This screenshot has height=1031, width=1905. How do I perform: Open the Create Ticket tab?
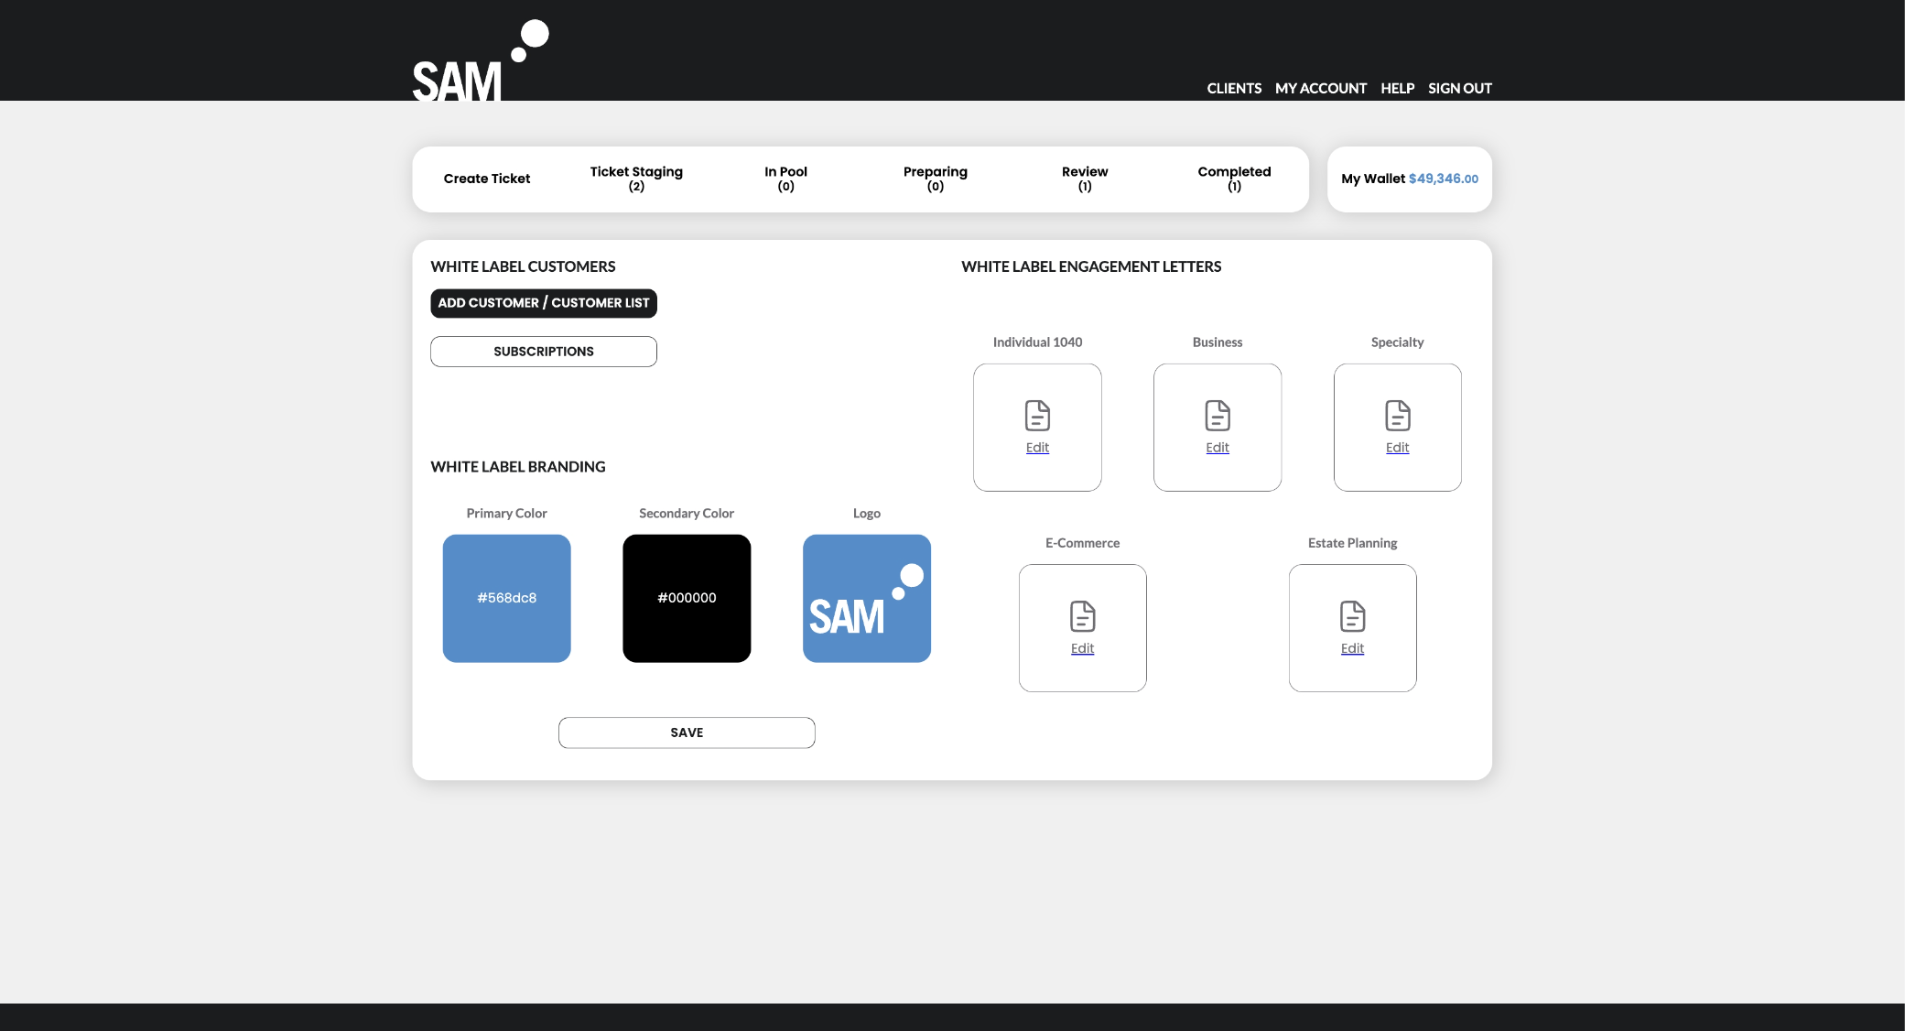point(487,179)
